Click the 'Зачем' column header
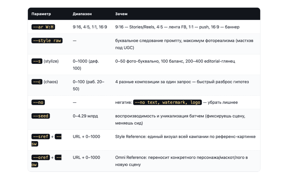The height and width of the screenshot is (179, 285). [121, 14]
